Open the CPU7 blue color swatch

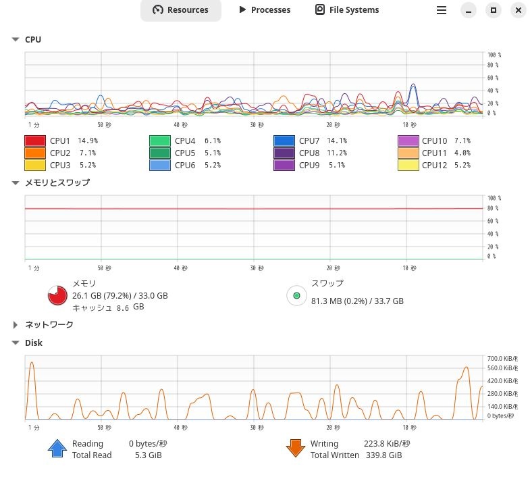pyautogui.click(x=284, y=141)
